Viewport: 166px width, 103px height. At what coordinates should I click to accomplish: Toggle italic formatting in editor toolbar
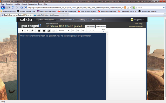coord(27,31)
